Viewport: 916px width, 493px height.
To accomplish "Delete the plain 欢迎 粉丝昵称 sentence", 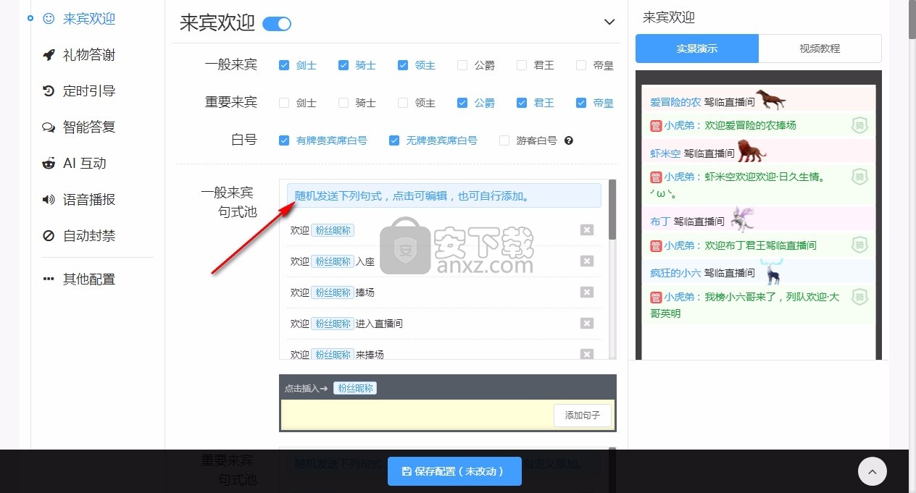I will click(587, 230).
